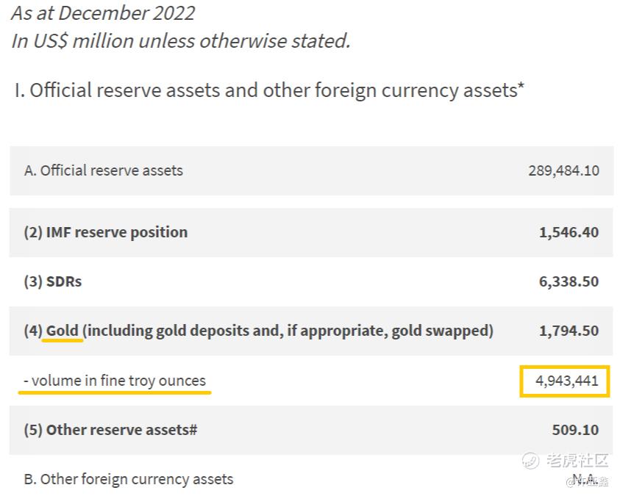
Task: Click the highlighted 4,943,441 figure
Action: point(564,381)
